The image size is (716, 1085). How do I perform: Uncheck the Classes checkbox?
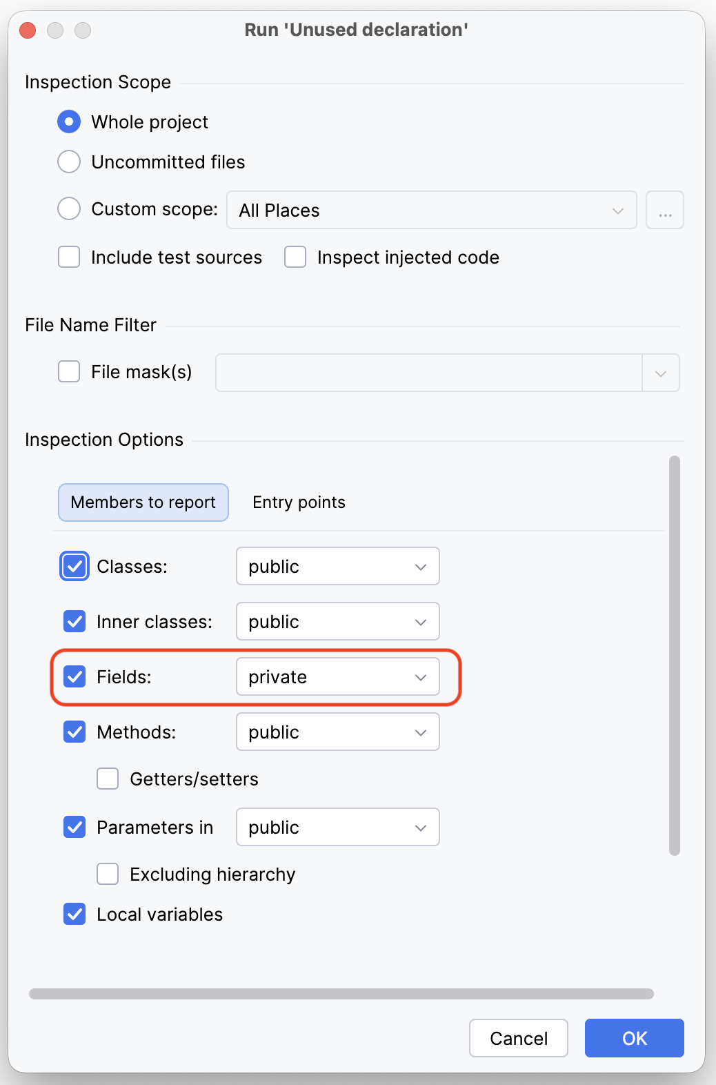point(74,567)
